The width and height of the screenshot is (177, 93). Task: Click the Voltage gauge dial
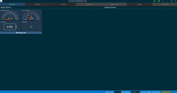point(10,15)
